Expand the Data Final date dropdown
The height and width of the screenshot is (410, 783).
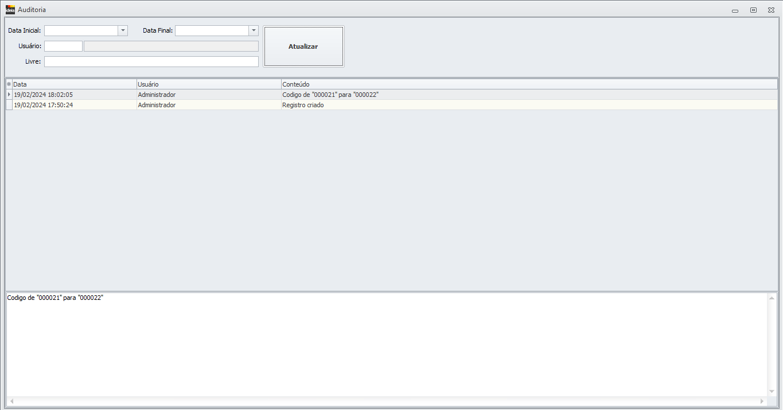coord(254,31)
